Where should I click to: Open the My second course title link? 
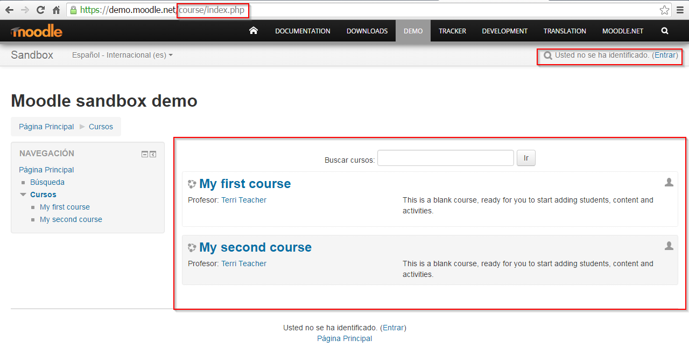(255, 247)
